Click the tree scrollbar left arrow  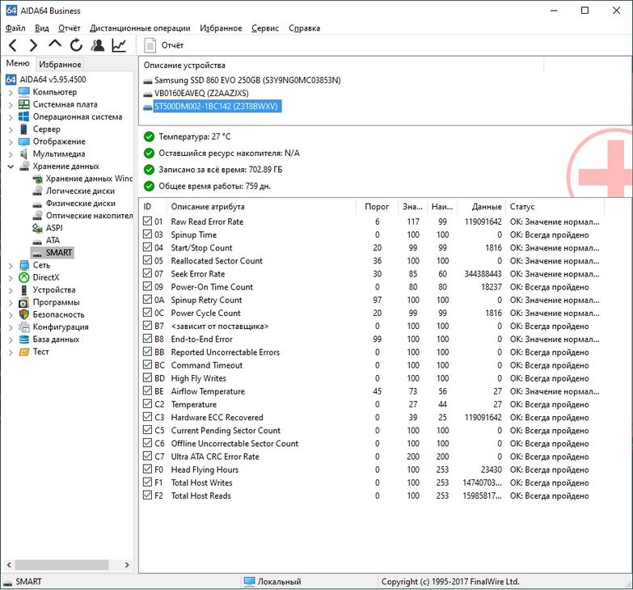tap(9, 565)
